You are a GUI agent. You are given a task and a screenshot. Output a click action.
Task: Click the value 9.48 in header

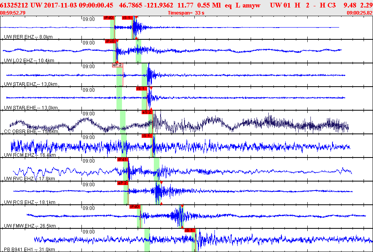[350, 5]
